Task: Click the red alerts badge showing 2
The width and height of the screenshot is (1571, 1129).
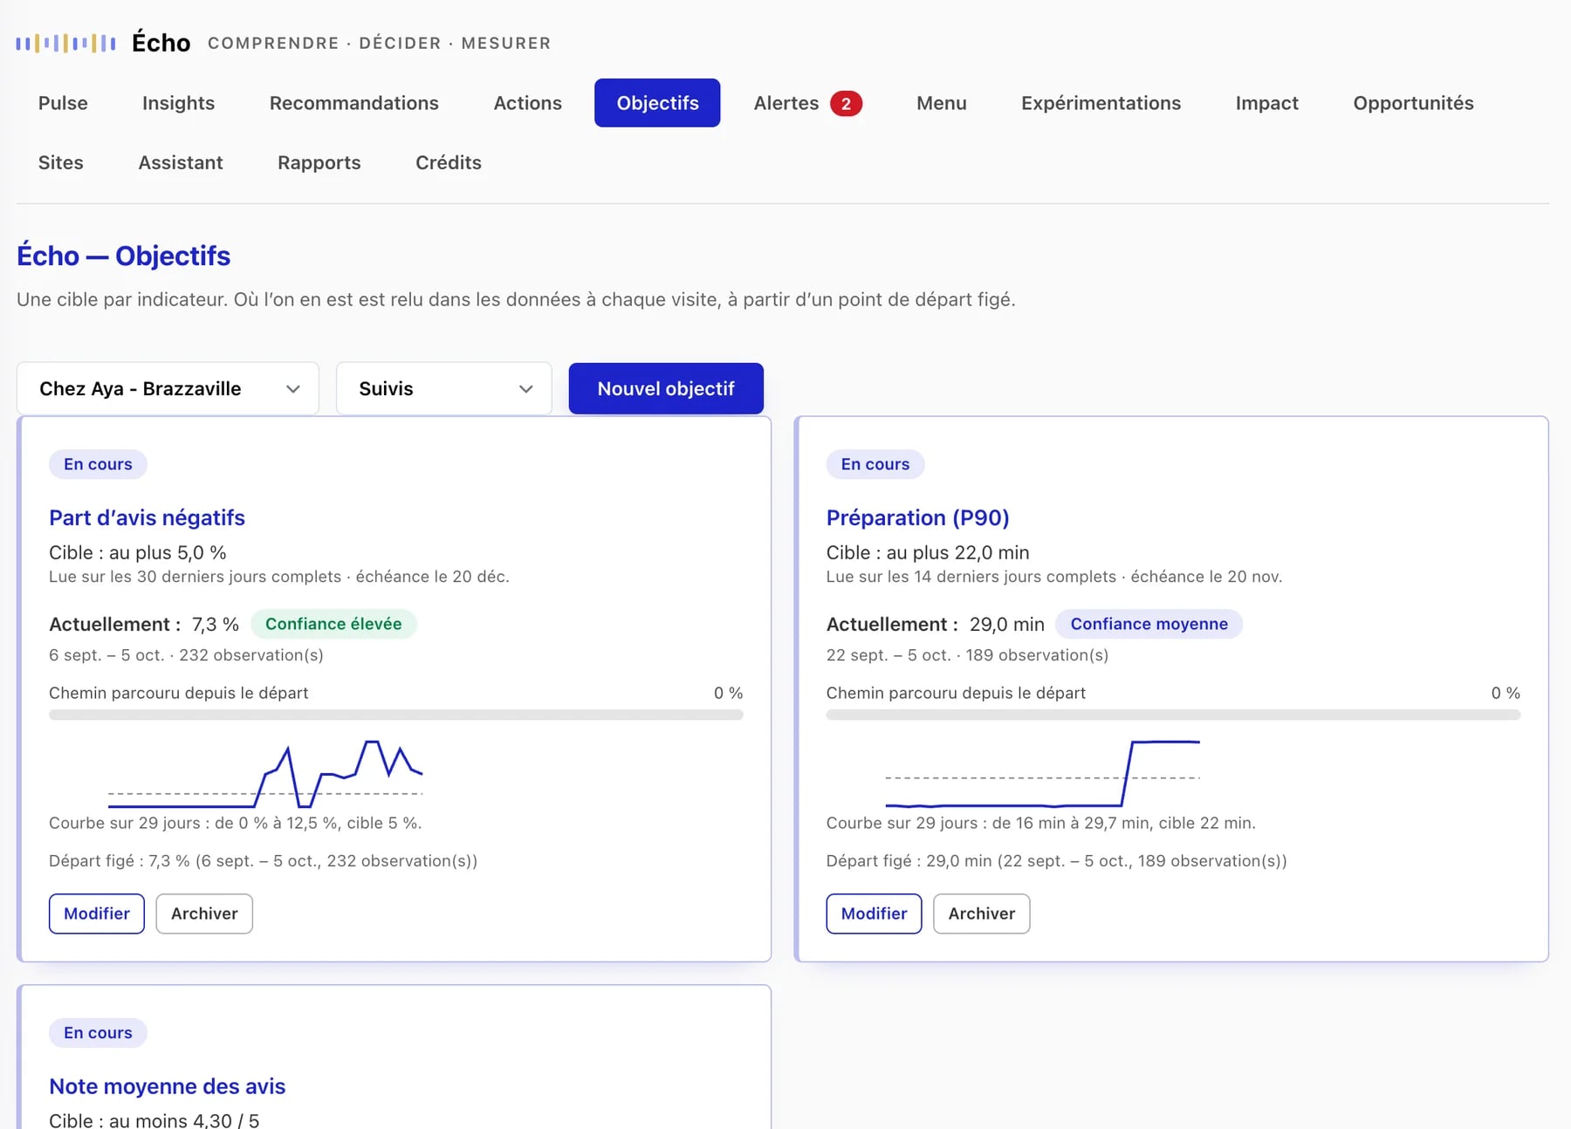Action: (846, 104)
